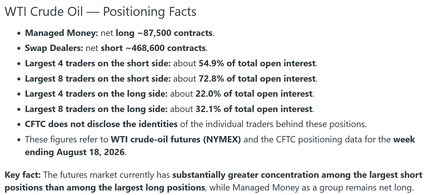Screen dimensions: 429x195
Task: Click the 'Managed Money:' bold label
Action: tap(62, 33)
